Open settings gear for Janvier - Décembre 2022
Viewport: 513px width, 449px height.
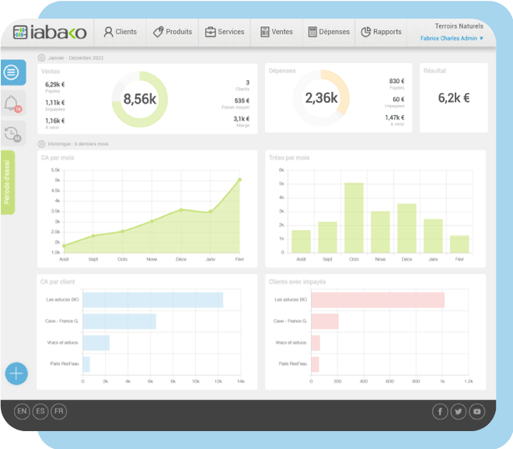pyautogui.click(x=42, y=57)
